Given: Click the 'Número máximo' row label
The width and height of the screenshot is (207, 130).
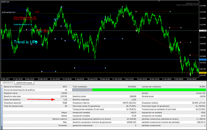Looking at the screenshot, I should click(60, 119).
